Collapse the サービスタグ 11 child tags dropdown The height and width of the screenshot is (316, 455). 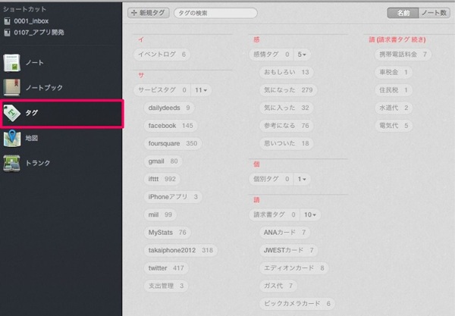click(201, 90)
